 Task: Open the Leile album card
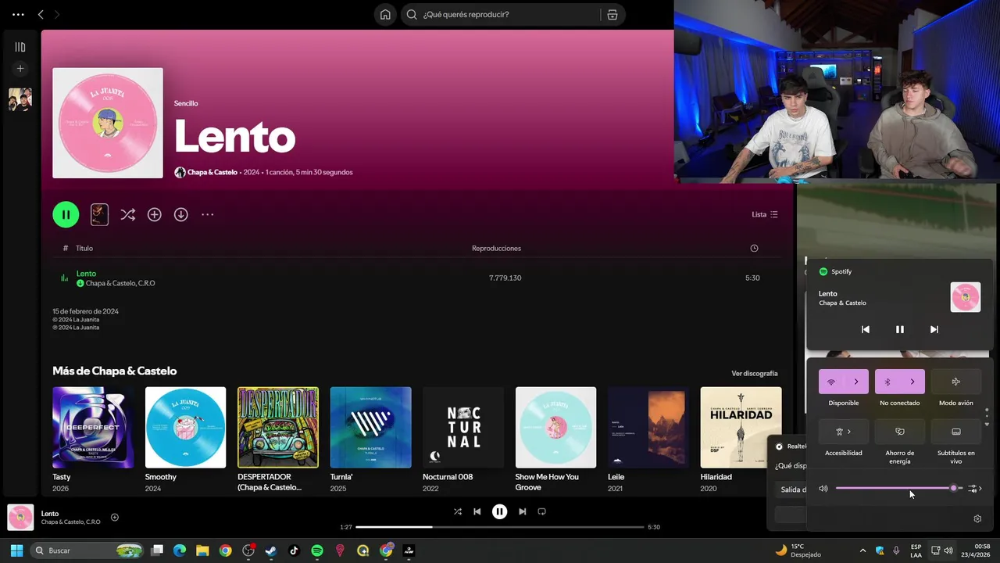648,439
